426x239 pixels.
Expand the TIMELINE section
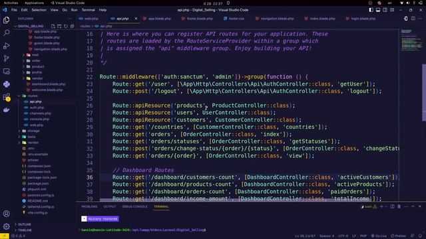point(25,230)
